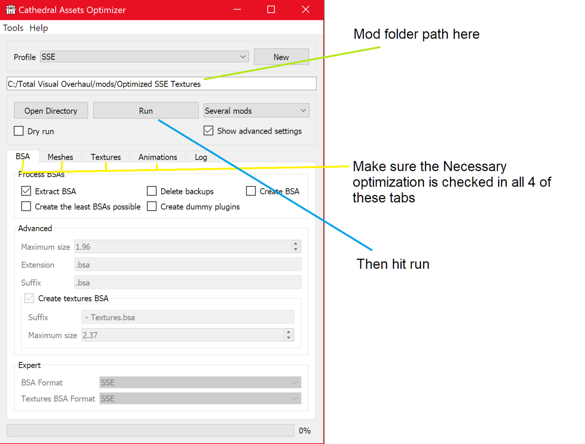Image resolution: width=585 pixels, height=444 pixels.
Task: Switch to the Textures tab
Action: (x=106, y=157)
